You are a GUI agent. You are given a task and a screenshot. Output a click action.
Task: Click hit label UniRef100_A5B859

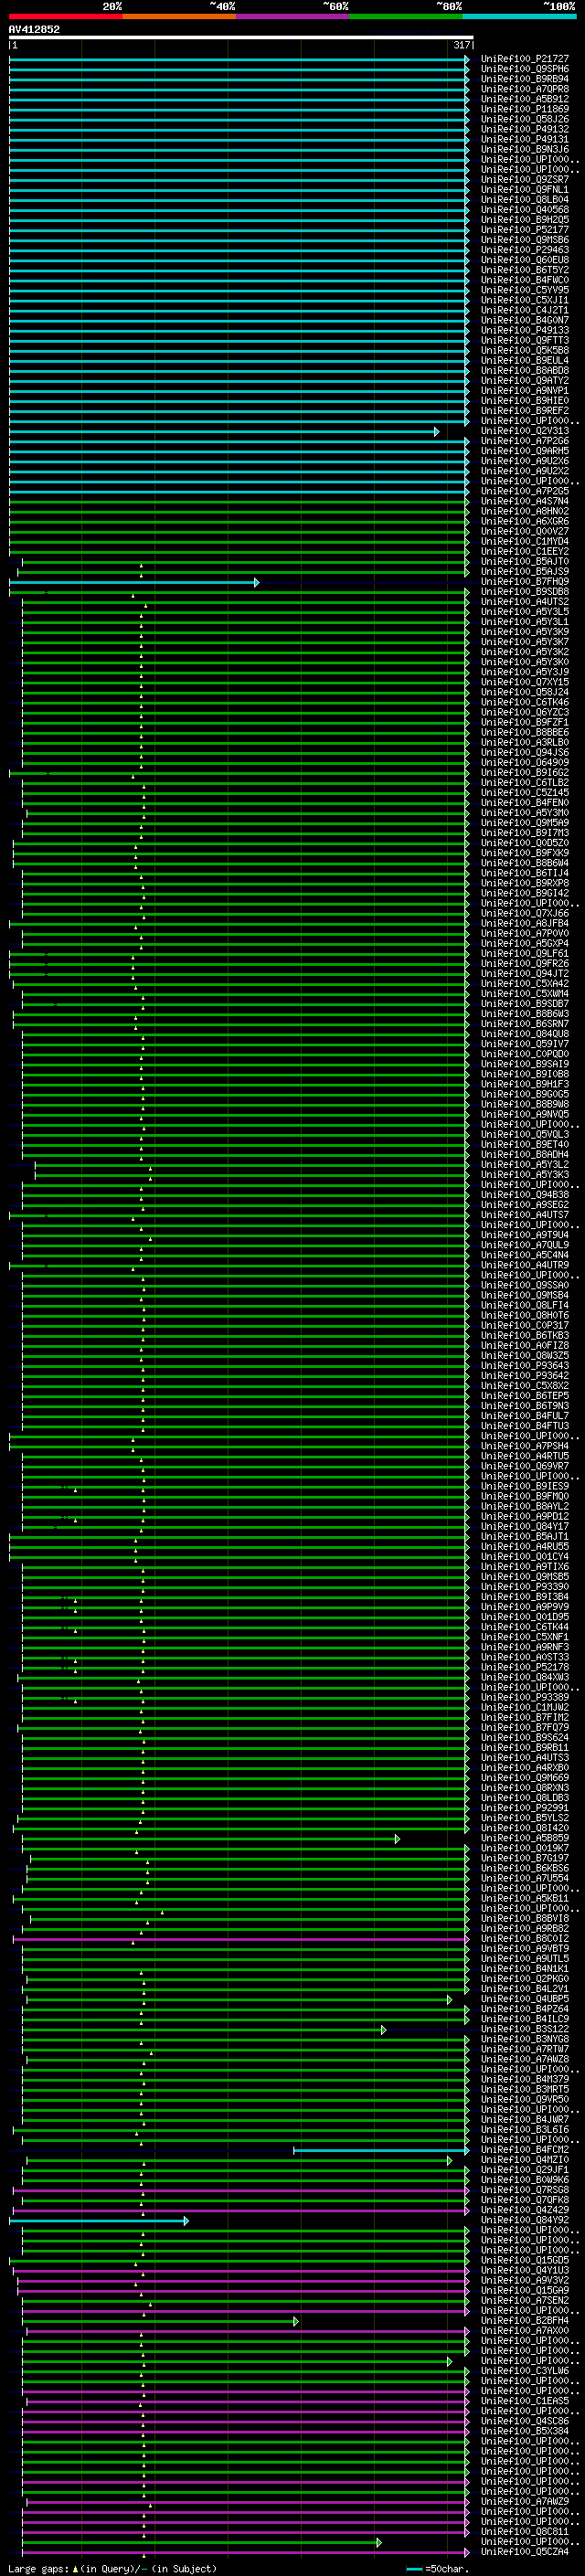click(x=525, y=1838)
